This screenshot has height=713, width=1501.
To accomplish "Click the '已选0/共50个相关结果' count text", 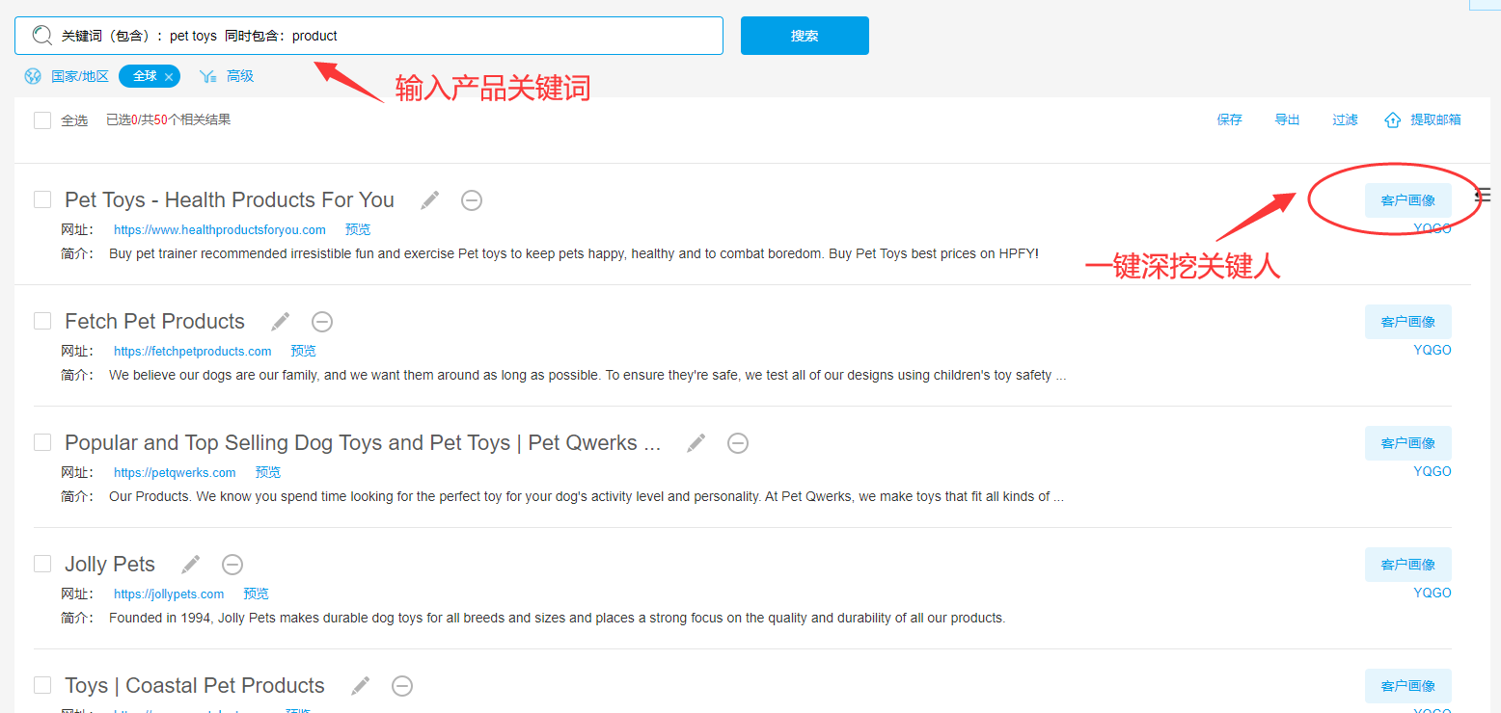I will [168, 119].
